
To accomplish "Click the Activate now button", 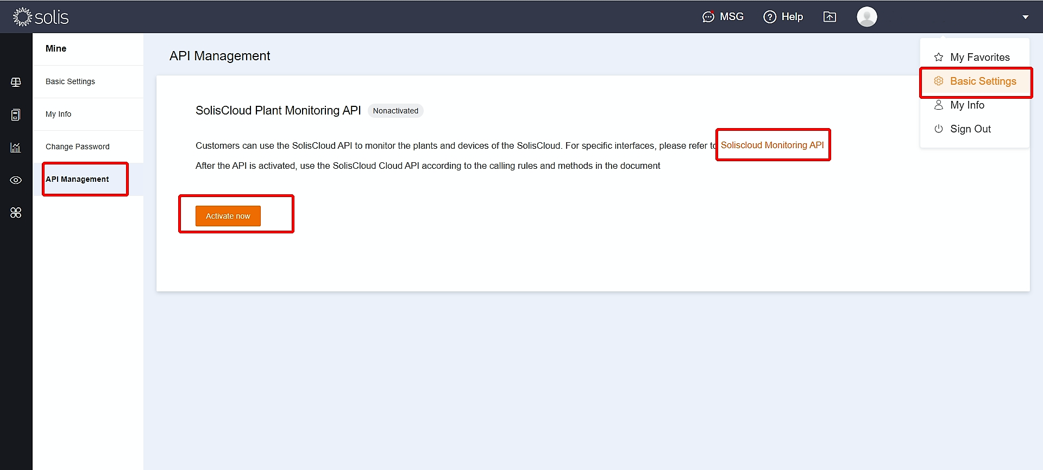I will pos(228,216).
